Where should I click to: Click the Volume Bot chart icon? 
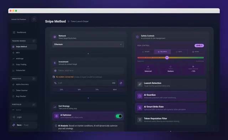(14, 70)
